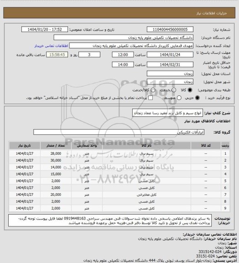Click quantity 15,000 in row 4
The image size is (239, 263).
tap(56, 174)
